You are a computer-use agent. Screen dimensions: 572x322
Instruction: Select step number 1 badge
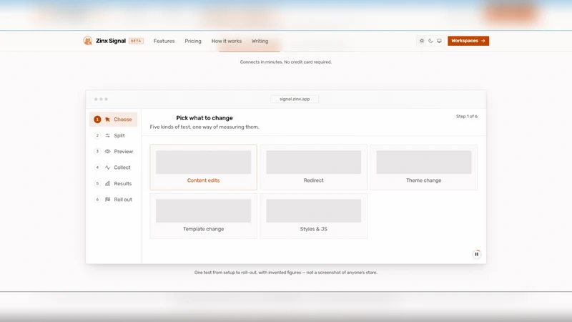[x=97, y=119]
